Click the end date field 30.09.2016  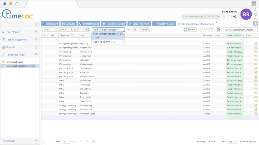pos(76,29)
